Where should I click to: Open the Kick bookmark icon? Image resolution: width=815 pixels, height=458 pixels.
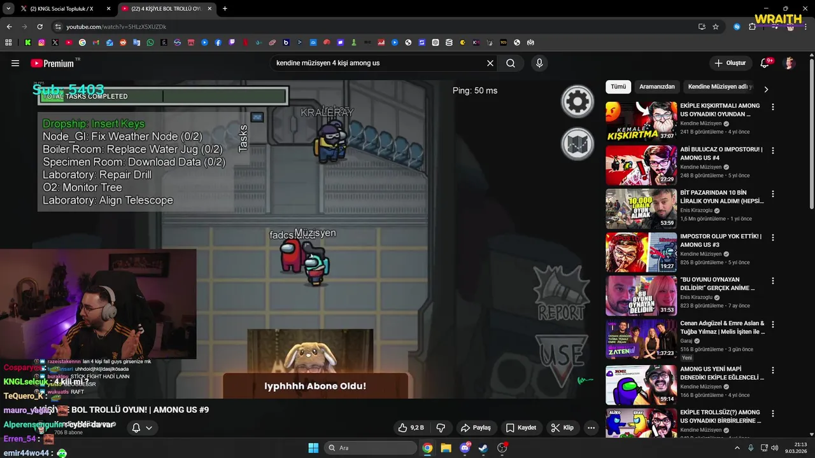[x=28, y=43]
